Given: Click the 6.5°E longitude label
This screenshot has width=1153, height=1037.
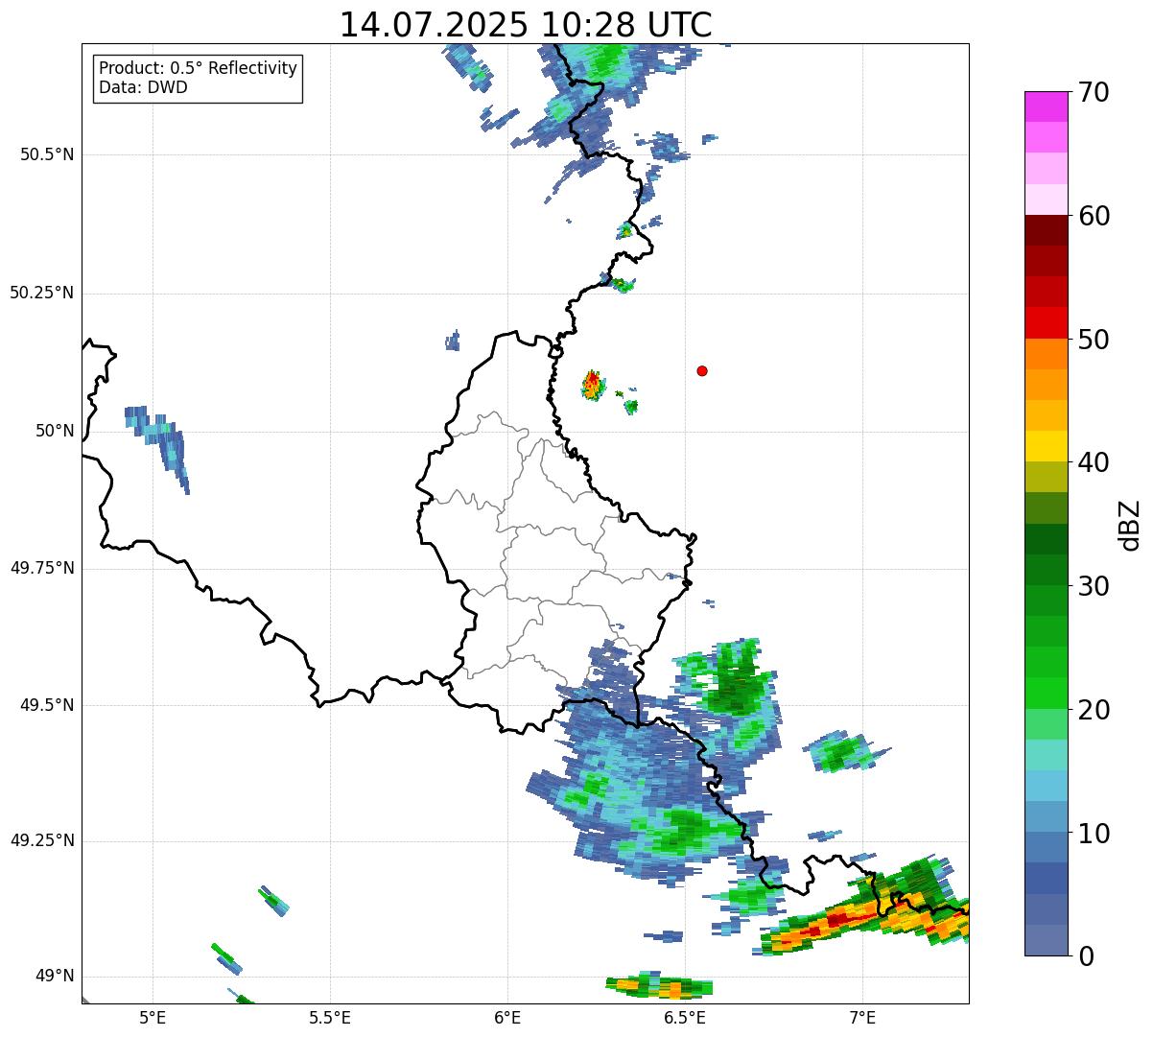Looking at the screenshot, I should click(685, 1017).
